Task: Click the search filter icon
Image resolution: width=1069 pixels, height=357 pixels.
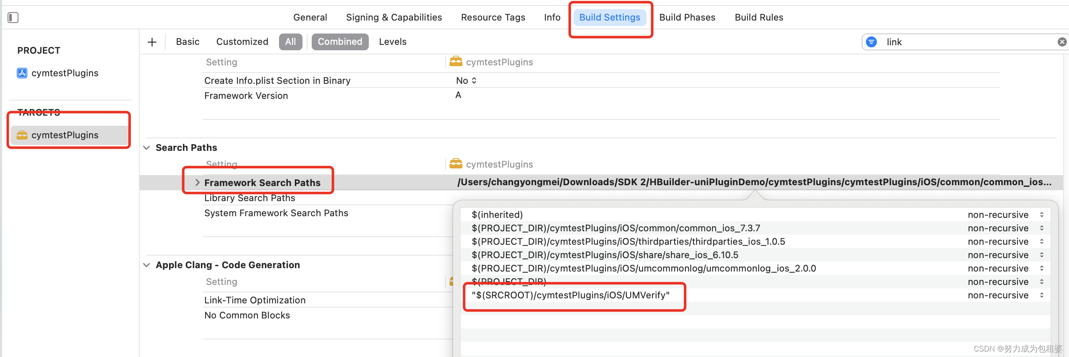Action: 871,42
